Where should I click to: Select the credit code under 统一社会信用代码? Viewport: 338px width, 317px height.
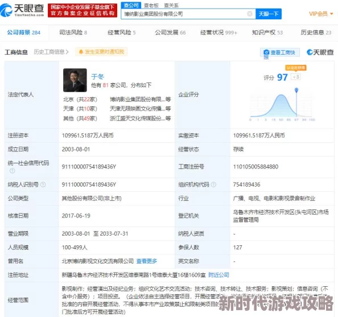pos(89,167)
